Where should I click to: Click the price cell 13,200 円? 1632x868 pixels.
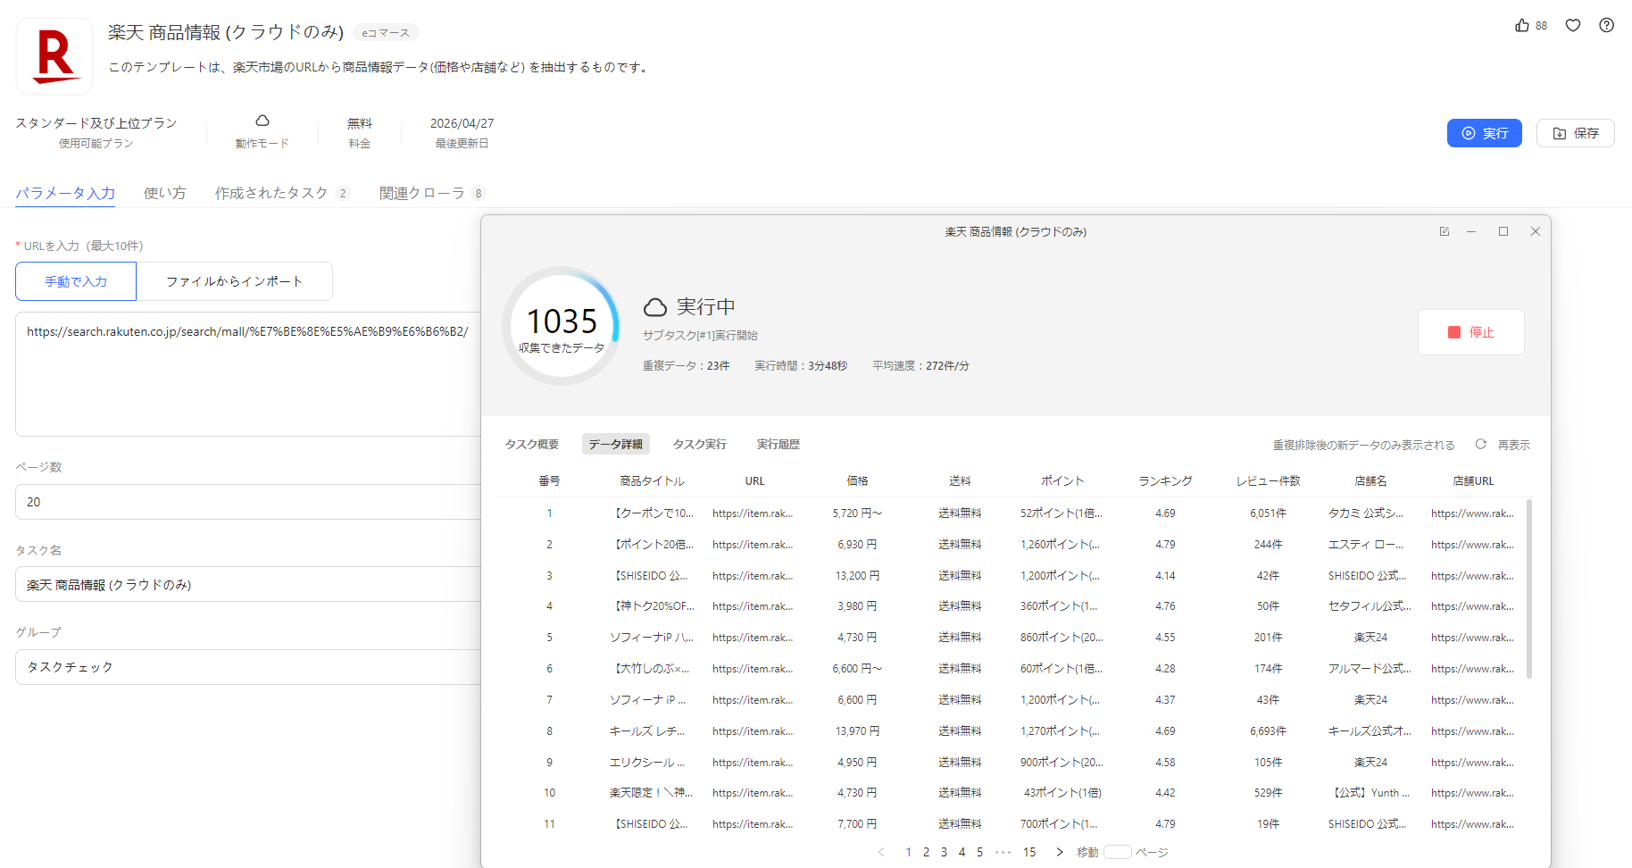click(857, 576)
